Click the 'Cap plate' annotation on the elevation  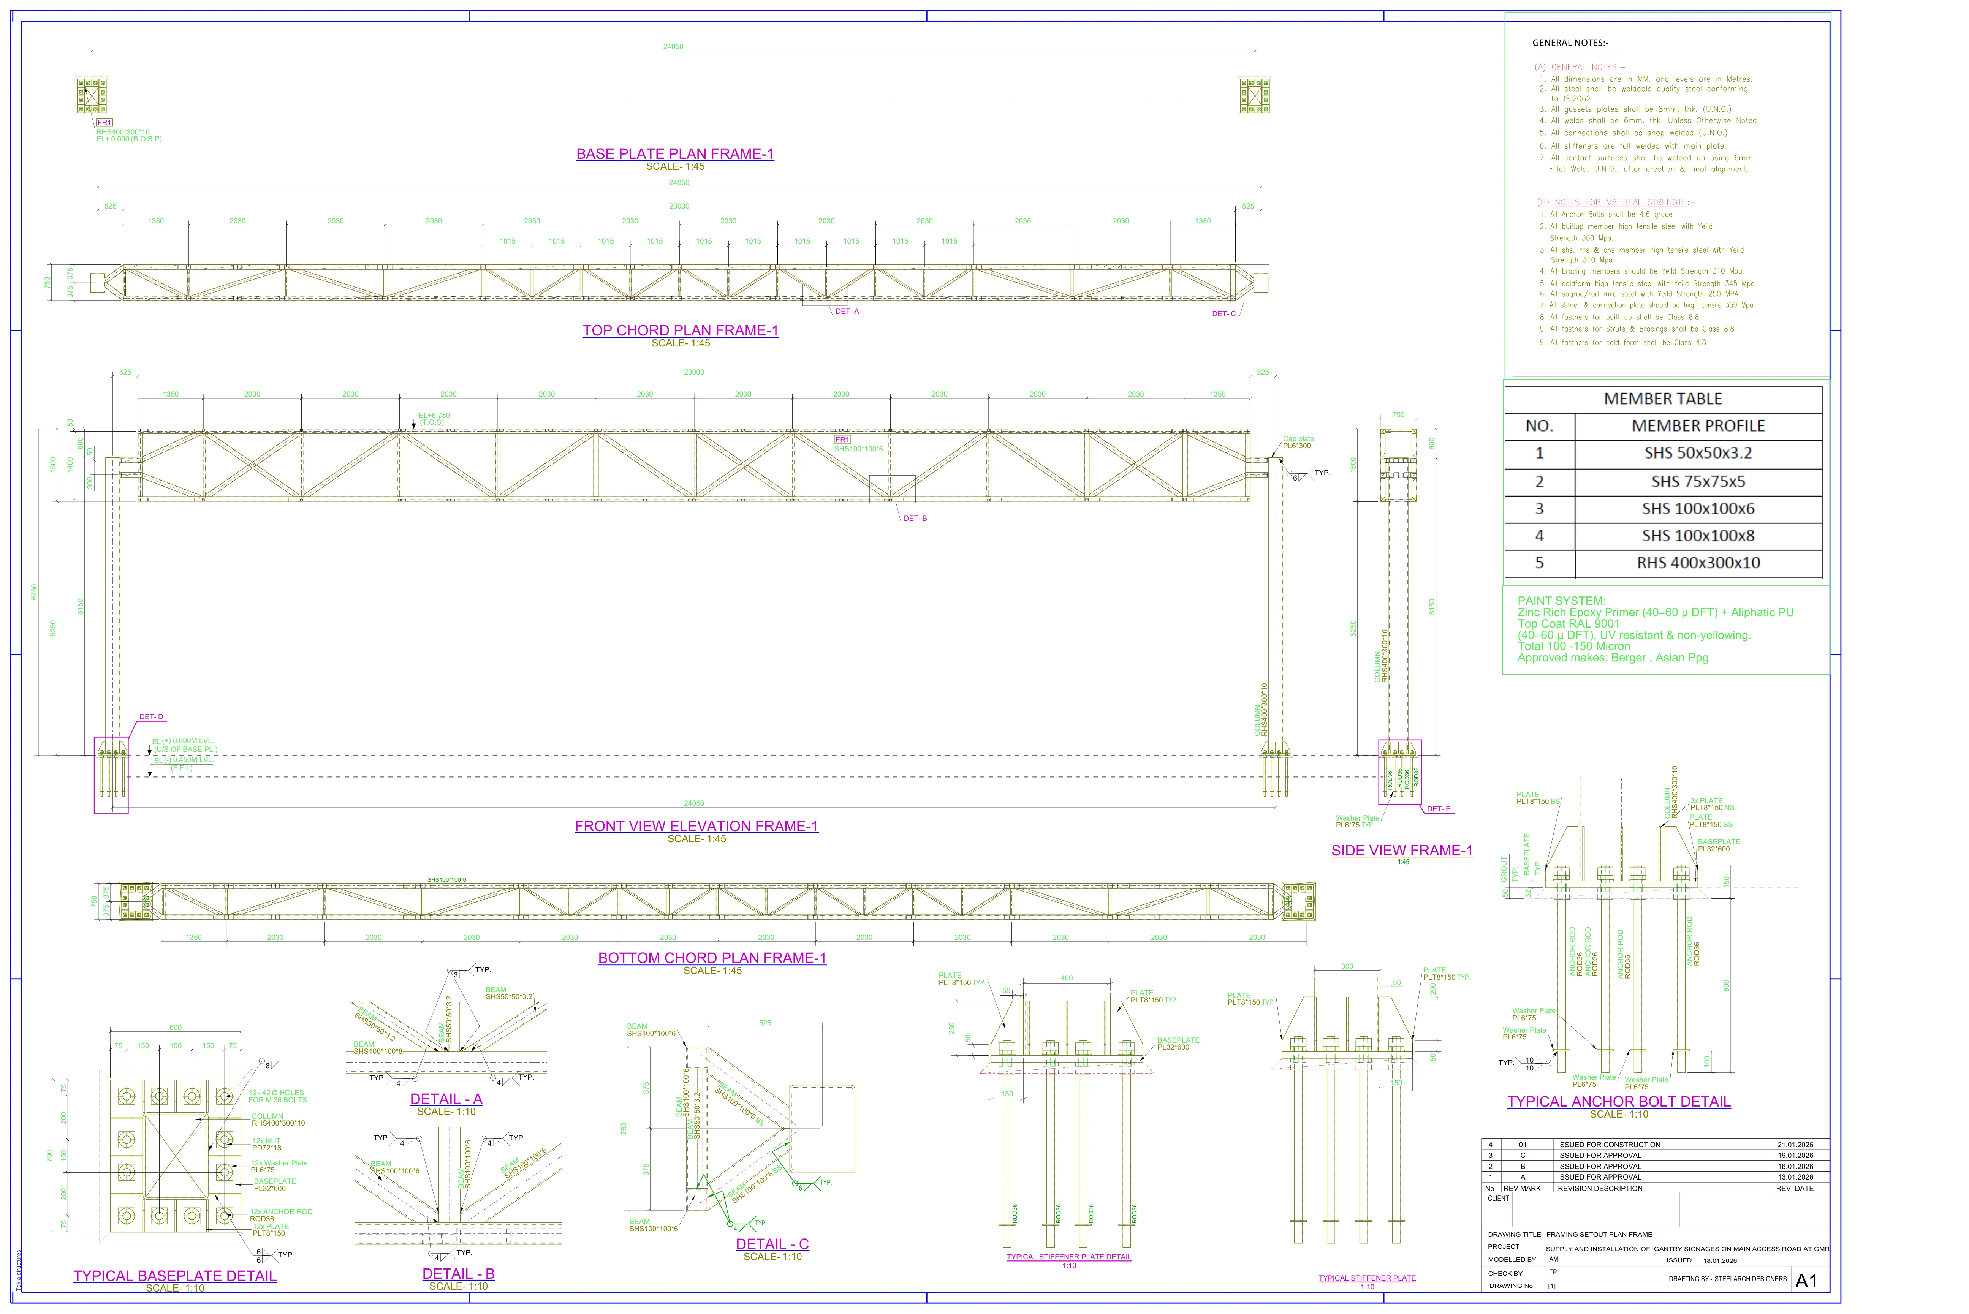(x=1298, y=439)
